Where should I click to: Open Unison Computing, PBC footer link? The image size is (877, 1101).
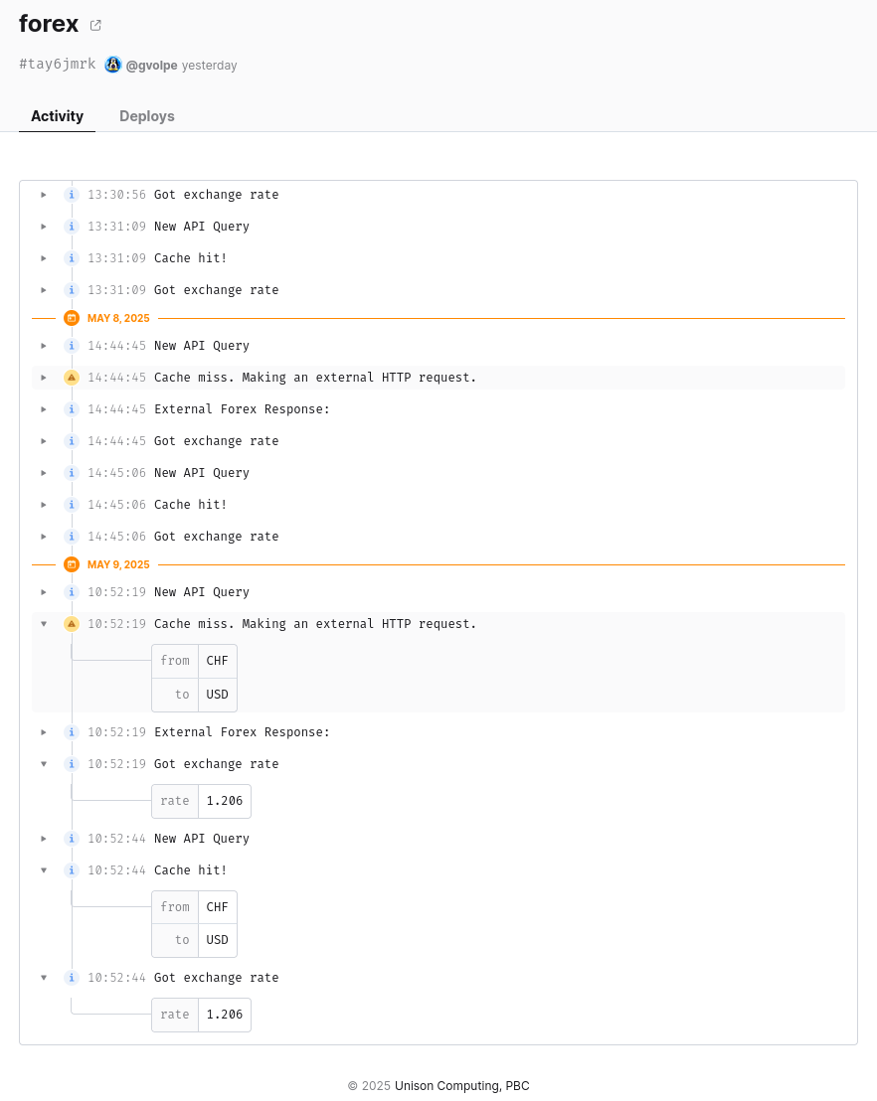[461, 1085]
